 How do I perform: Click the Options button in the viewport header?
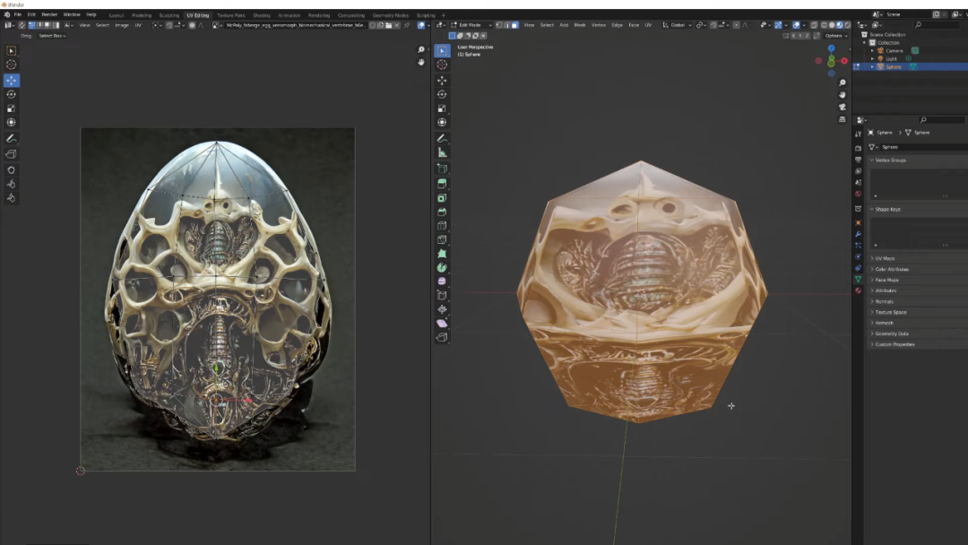835,36
